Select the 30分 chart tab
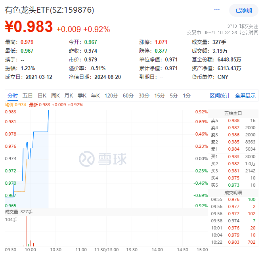Image resolution: width=264 pixels, height=258 pixels. 144,96
